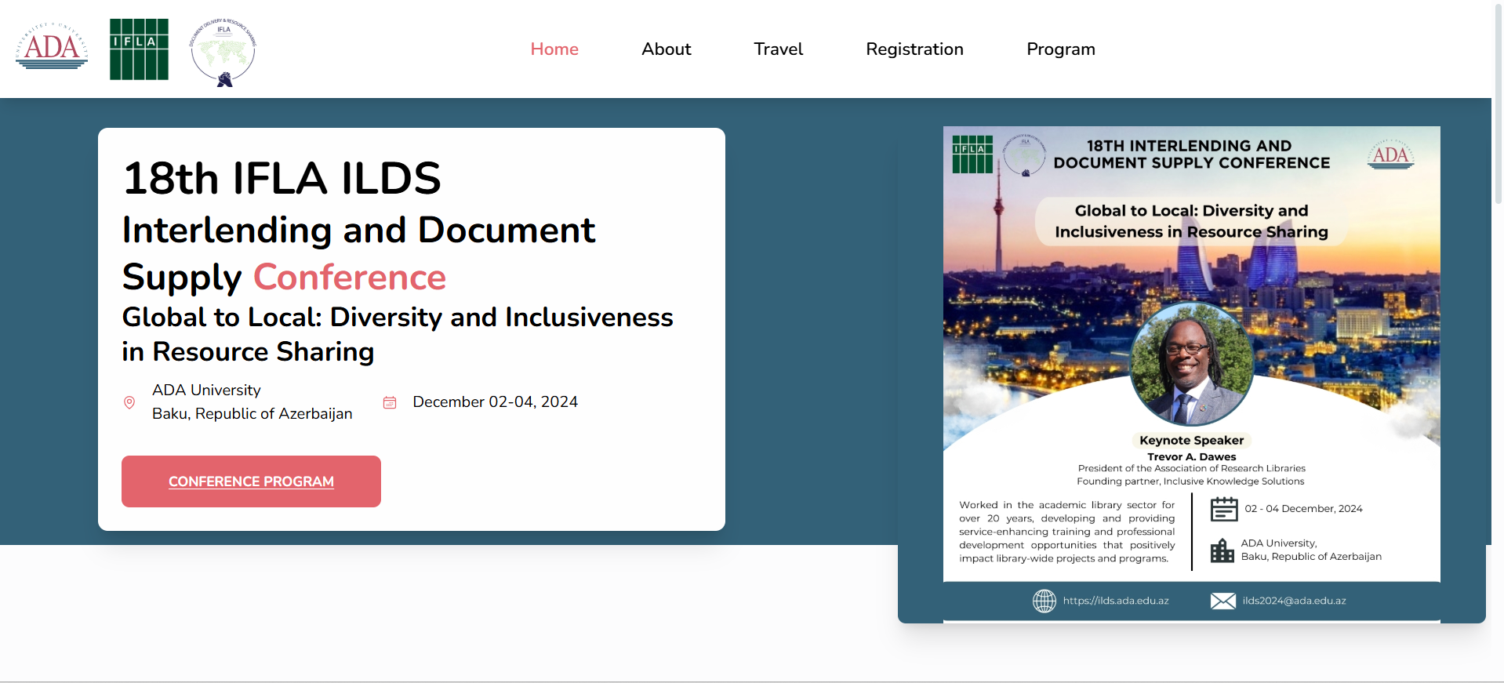The width and height of the screenshot is (1504, 683).
Task: Click the 'December 02-04, 2024' date text
Action: coord(496,401)
